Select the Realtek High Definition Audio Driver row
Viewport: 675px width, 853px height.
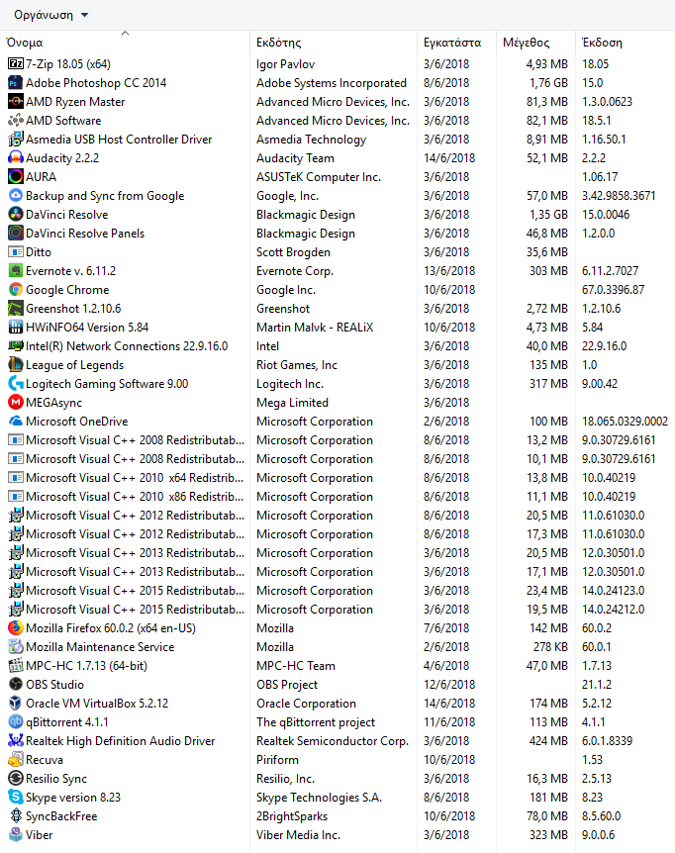337,741
